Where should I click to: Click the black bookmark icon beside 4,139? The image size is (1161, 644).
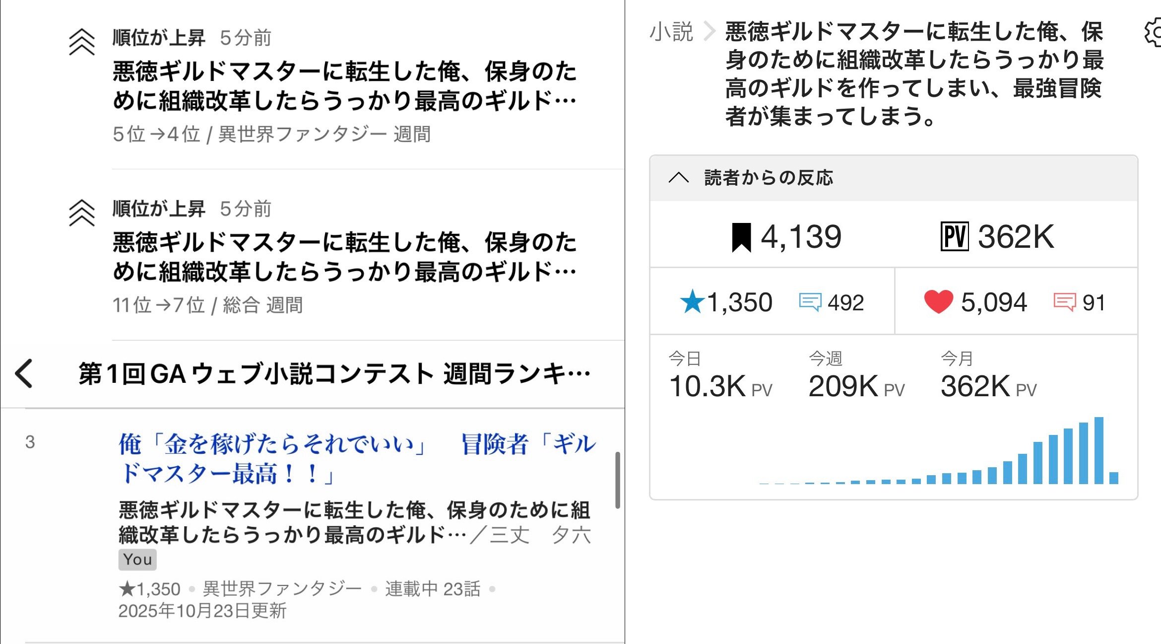click(x=741, y=237)
